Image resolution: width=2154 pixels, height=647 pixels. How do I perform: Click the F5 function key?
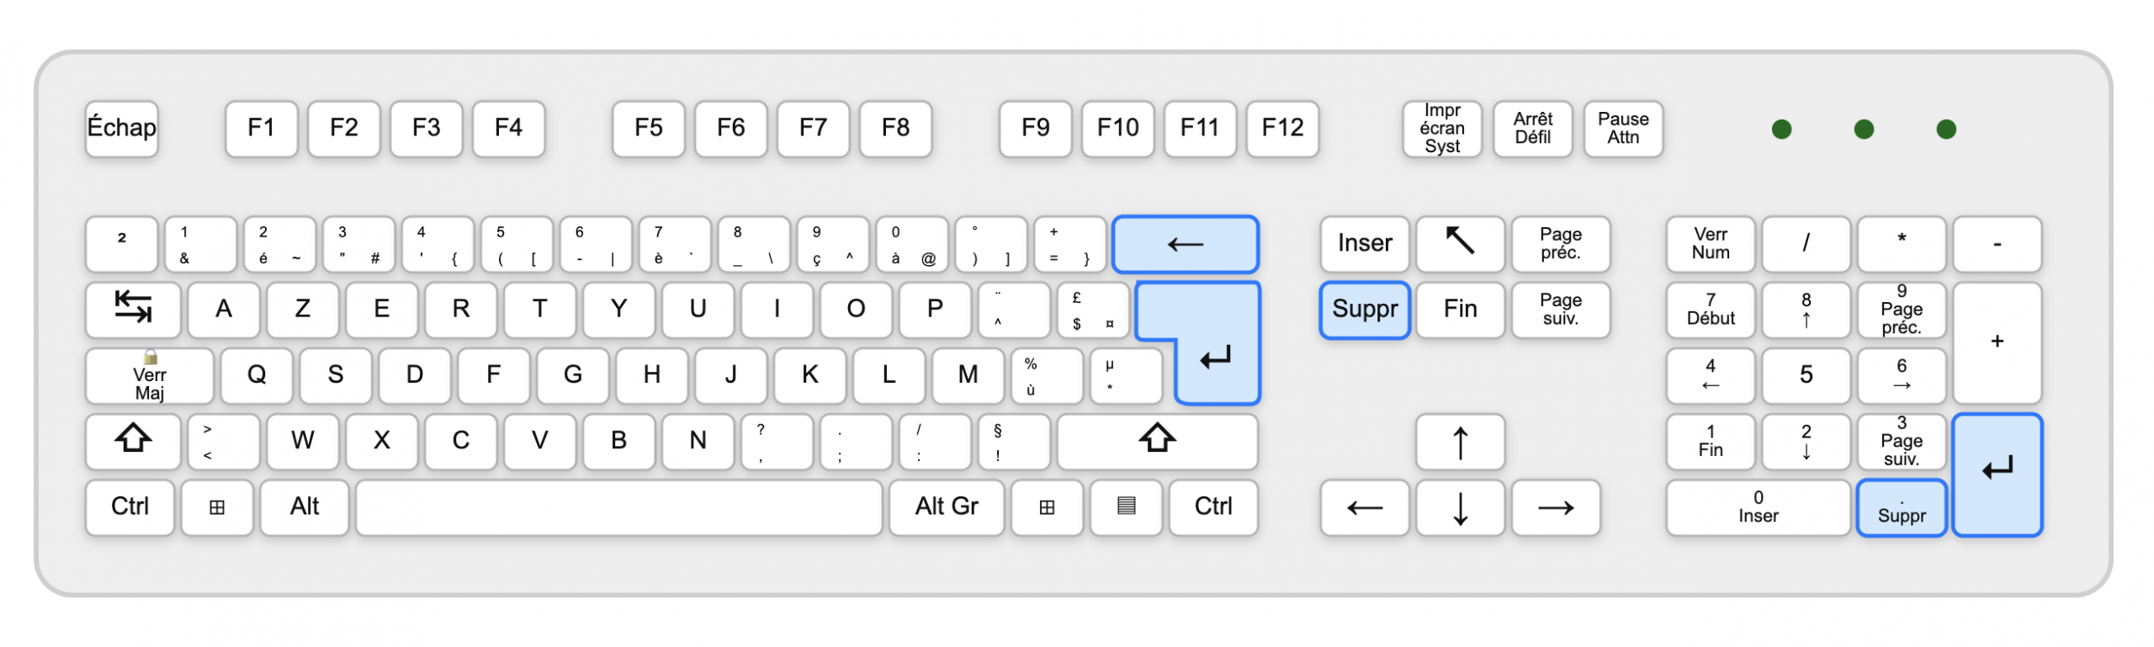click(x=648, y=129)
